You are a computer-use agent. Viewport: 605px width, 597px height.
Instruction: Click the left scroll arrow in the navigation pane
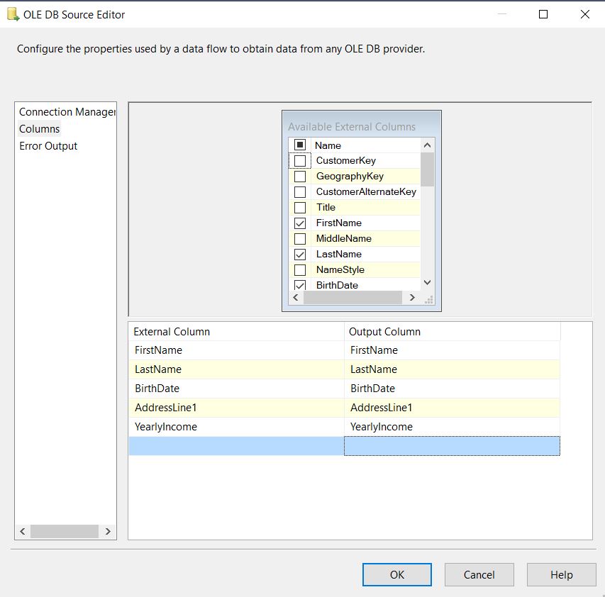point(23,532)
